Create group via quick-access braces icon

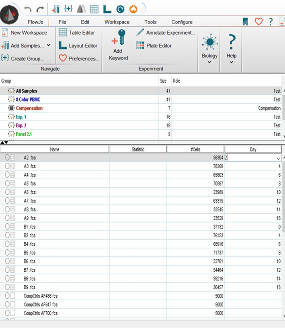[69, 9]
